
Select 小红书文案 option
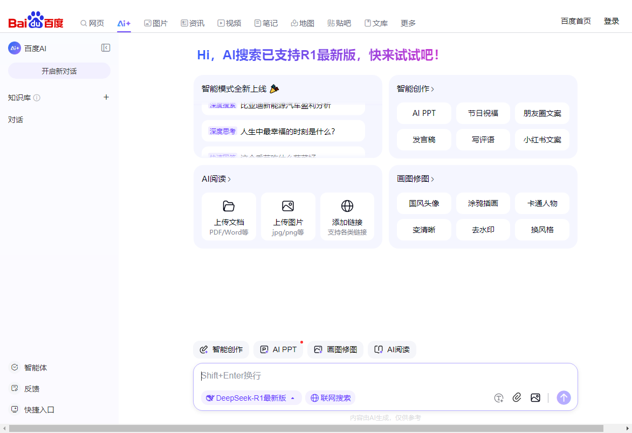[542, 140]
